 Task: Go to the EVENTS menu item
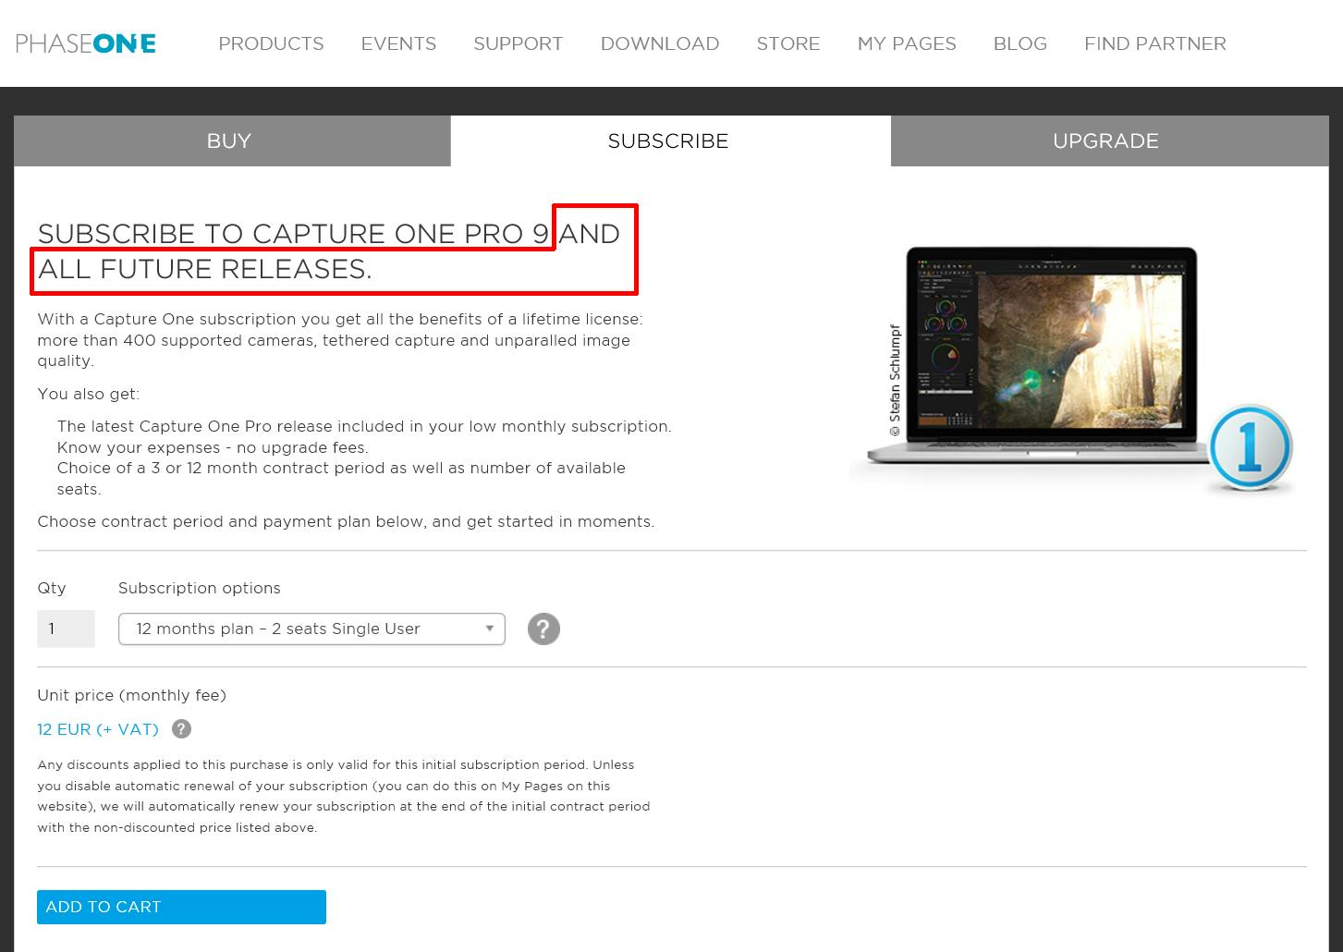click(x=398, y=43)
